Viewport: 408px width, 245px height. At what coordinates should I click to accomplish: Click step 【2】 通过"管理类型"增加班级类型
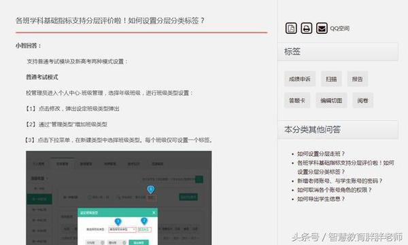67,124
